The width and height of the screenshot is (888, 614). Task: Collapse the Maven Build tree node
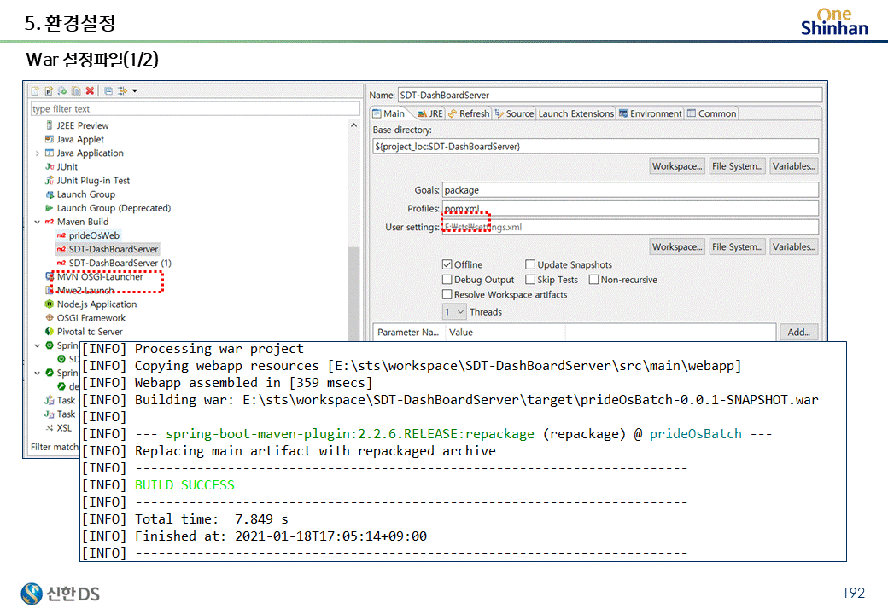click(38, 223)
